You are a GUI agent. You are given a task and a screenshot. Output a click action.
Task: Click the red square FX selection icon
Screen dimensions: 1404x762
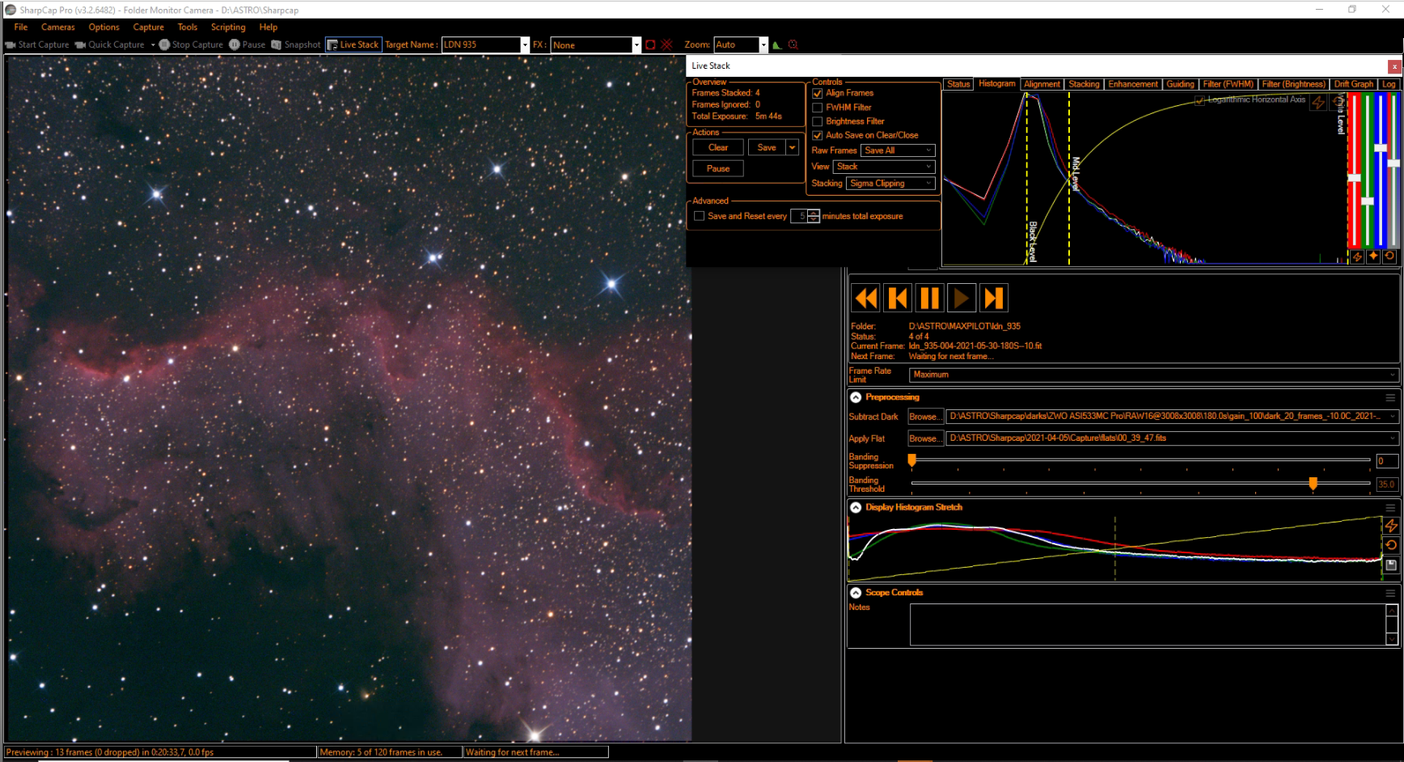tap(650, 44)
